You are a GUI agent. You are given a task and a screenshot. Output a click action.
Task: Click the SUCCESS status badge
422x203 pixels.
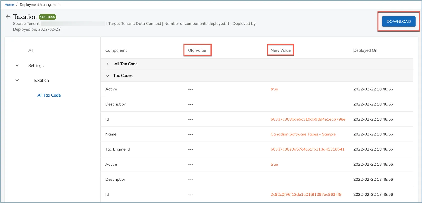click(x=47, y=17)
